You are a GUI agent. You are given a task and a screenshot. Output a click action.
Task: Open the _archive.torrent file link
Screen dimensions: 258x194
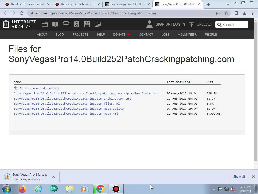[x=72, y=99]
